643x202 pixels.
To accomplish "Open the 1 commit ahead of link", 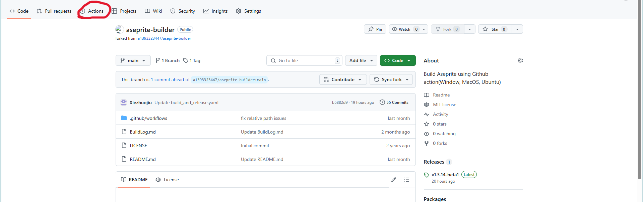I will tap(170, 79).
